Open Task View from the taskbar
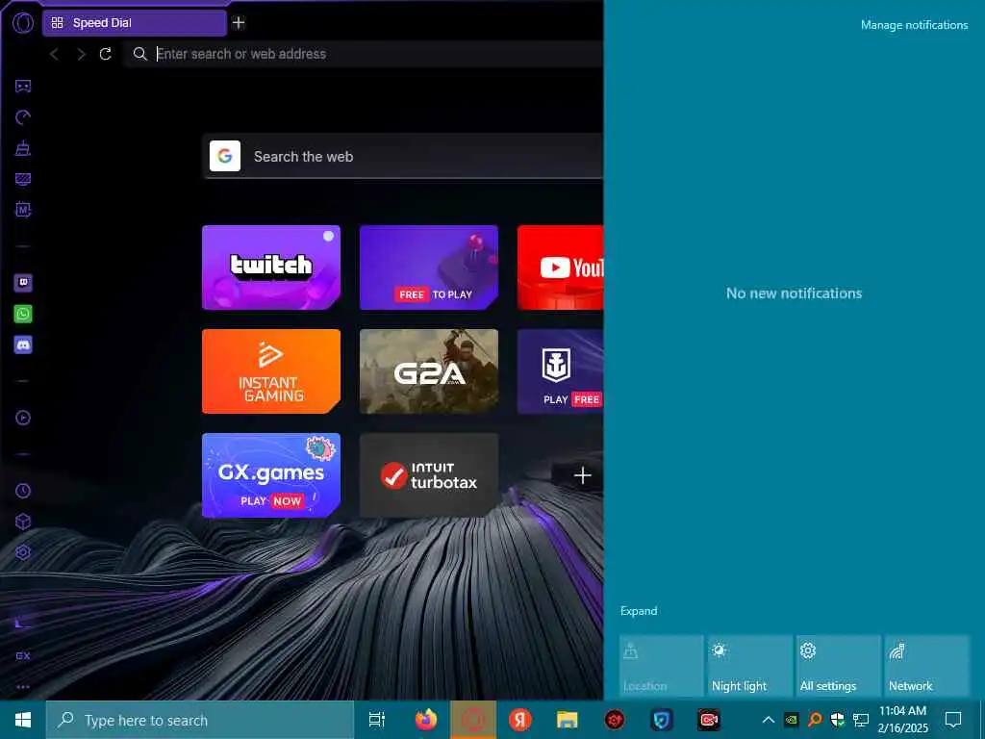The image size is (985, 739). [x=377, y=720]
